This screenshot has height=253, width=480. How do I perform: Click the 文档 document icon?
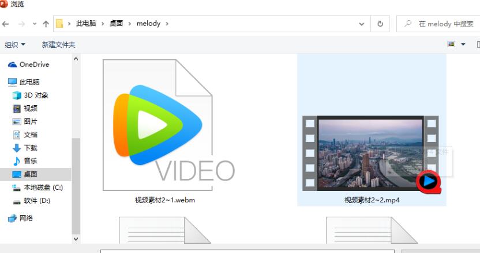pos(17,135)
